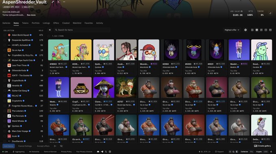Image resolution: width=276 pixels, height=154 pixels.
Task: Open the Support link in the footer
Action: point(219,152)
